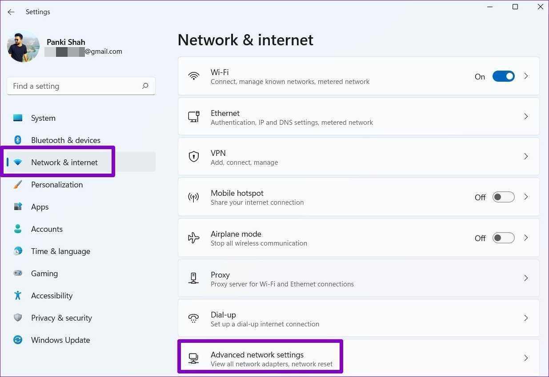Turn on Airplane mode toggle

[x=503, y=238]
